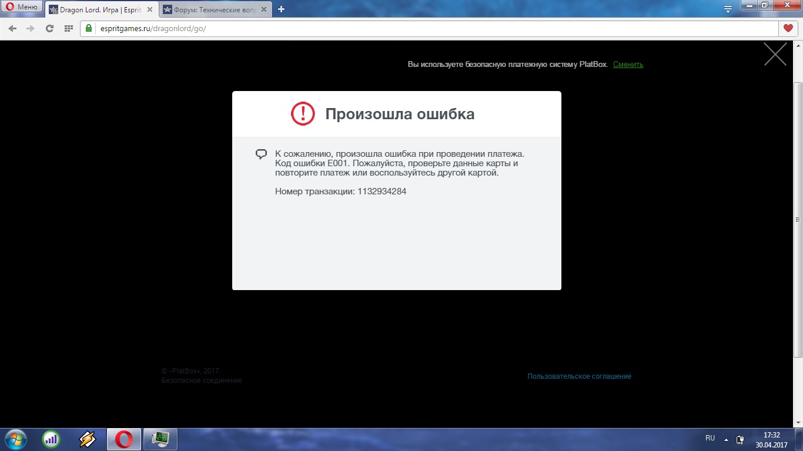Open the Winamp icon in taskbar

pos(88,439)
